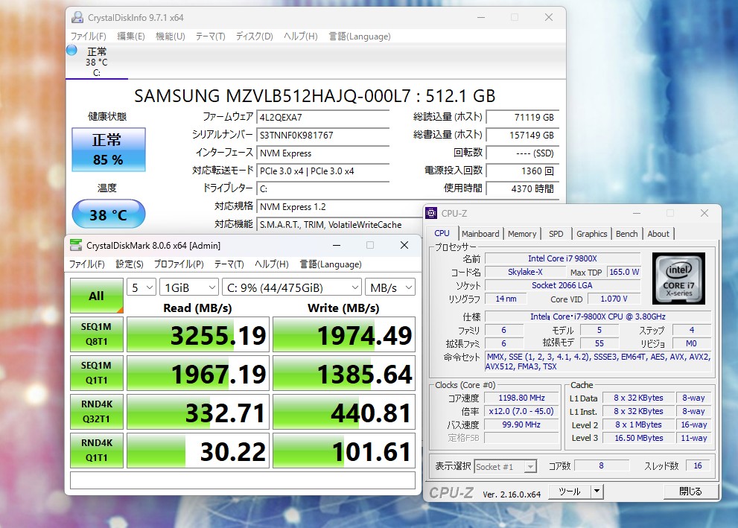This screenshot has width=738, height=528.
Task: Switch to the SPD tab in CPU-Z
Action: click(x=556, y=233)
